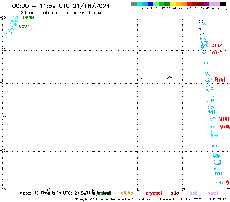Click the latitude axis label -36
This screenshot has width=230, height=202.
pyautogui.click(x=3, y=116)
